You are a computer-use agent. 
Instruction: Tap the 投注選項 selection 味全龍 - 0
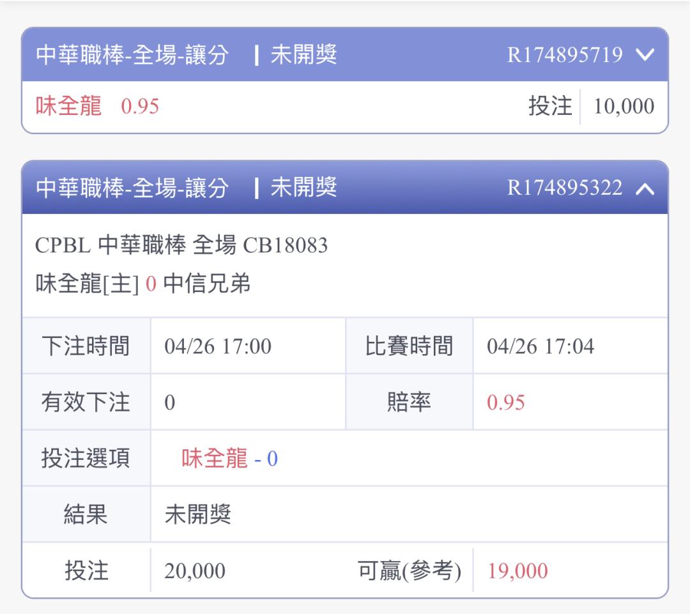229,459
